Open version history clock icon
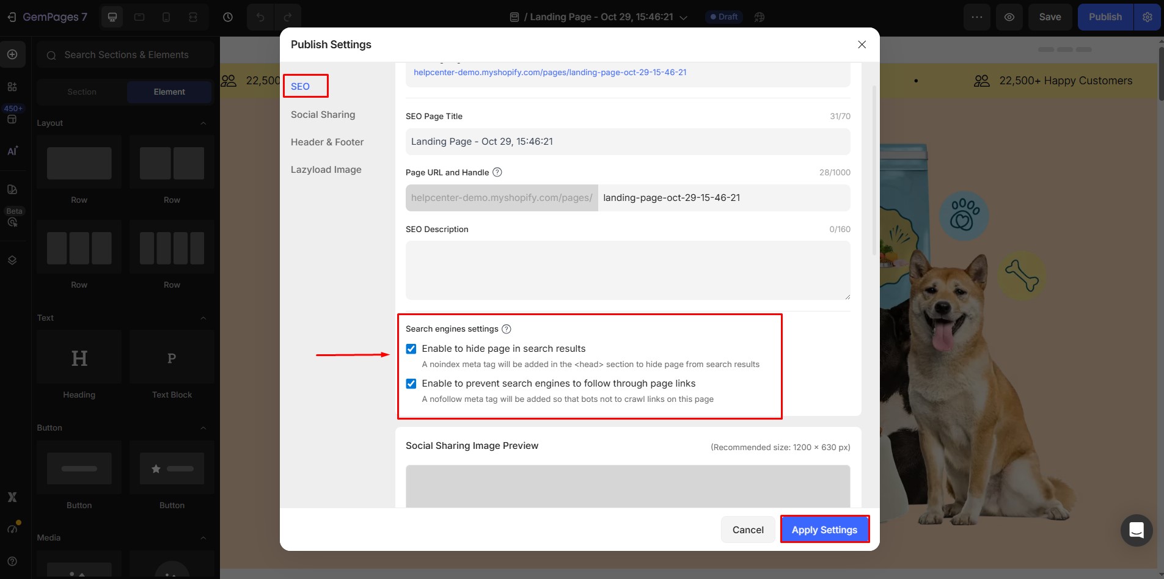1164x579 pixels. tap(228, 17)
